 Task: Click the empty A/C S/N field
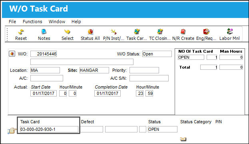(149, 78)
